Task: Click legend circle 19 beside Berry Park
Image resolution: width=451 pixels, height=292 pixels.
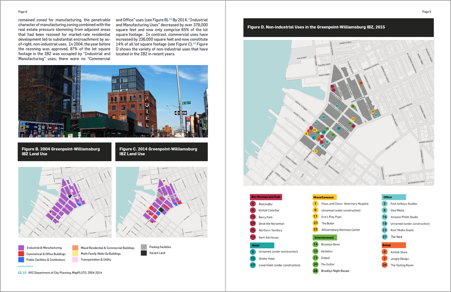Action: click(253, 217)
